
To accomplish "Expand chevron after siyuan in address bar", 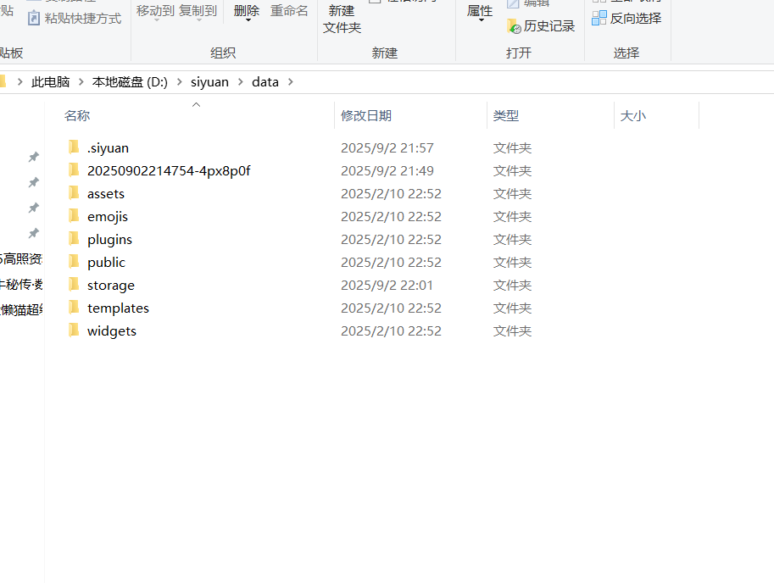I will point(241,82).
